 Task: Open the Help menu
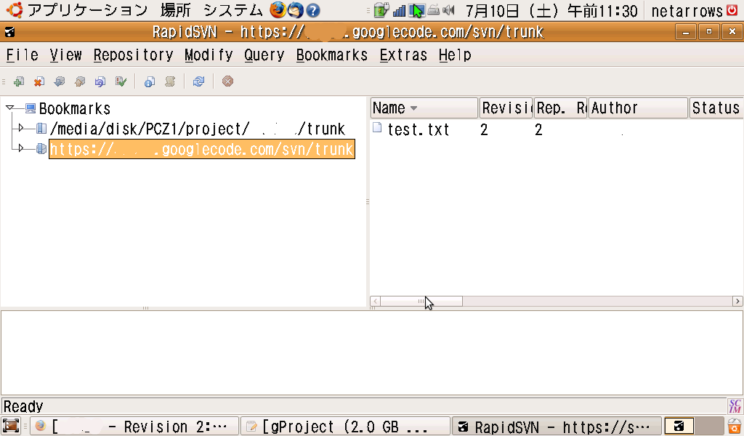pos(455,55)
